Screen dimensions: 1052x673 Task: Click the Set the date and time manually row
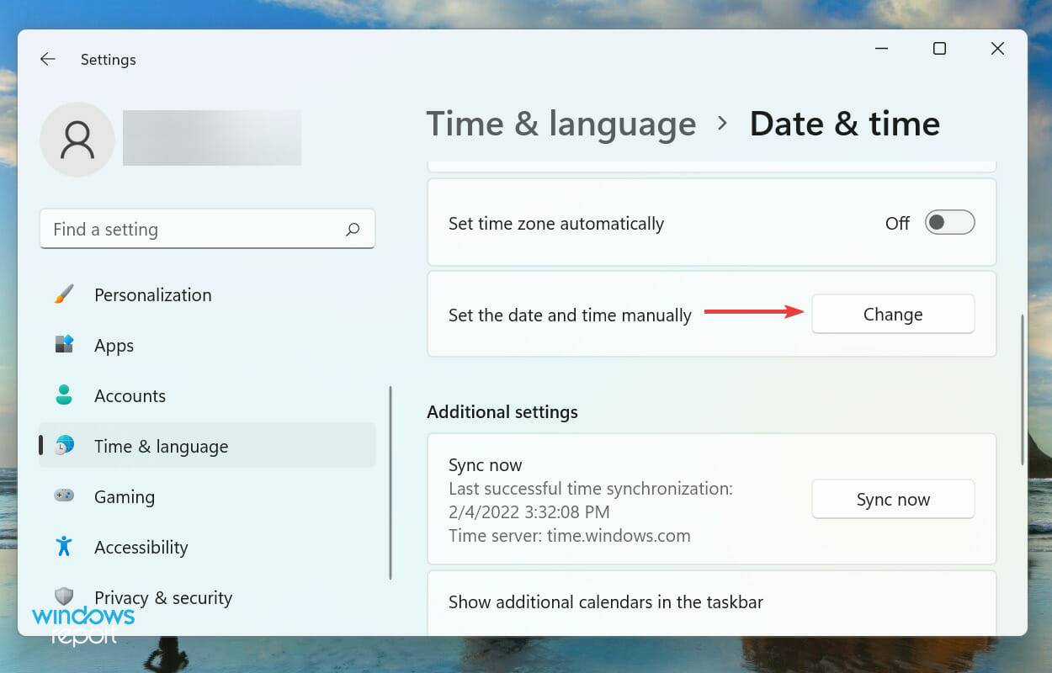pyautogui.click(x=571, y=314)
